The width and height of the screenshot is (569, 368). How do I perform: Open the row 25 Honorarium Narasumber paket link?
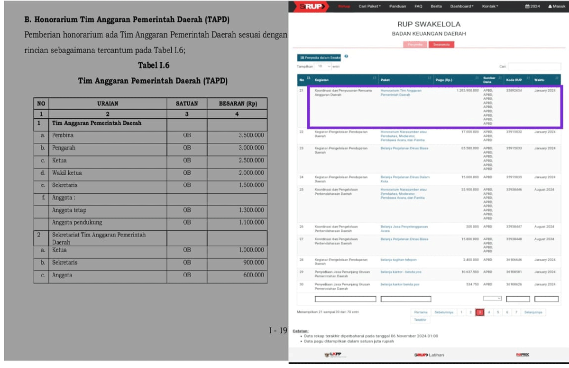click(x=403, y=193)
